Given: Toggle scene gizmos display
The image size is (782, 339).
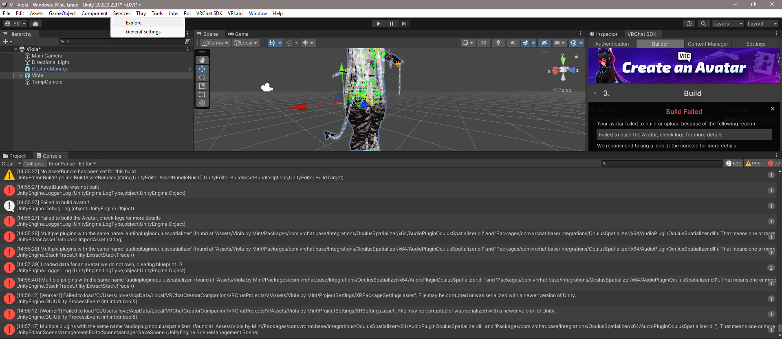Looking at the screenshot, I should click(573, 43).
